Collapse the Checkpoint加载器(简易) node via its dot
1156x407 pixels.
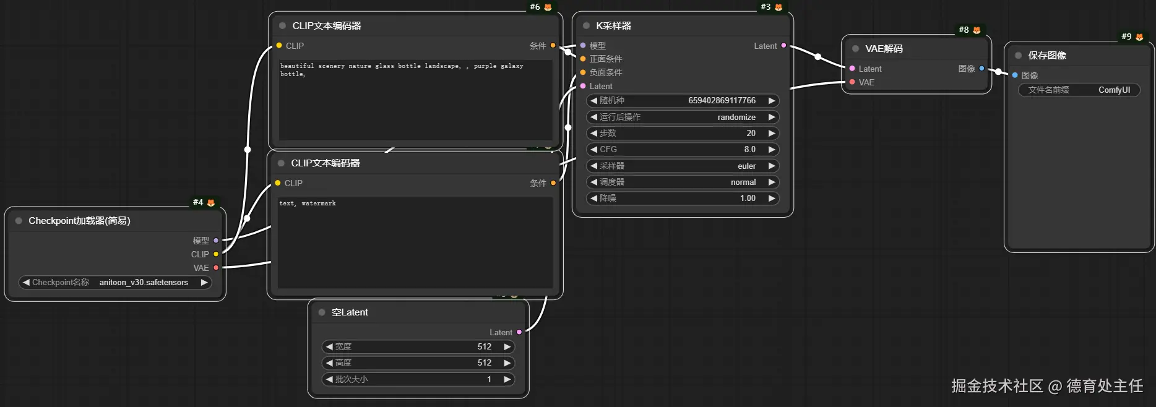point(19,221)
